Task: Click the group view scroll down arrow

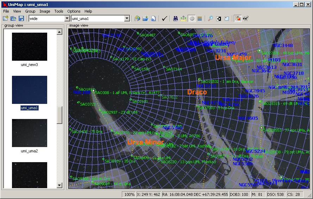Action: click(x=60, y=185)
